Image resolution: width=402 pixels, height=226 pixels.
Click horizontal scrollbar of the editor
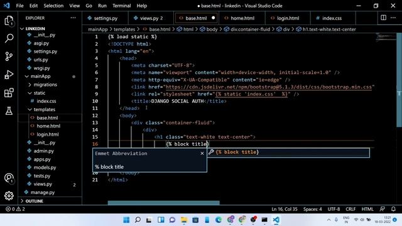coord(163,203)
